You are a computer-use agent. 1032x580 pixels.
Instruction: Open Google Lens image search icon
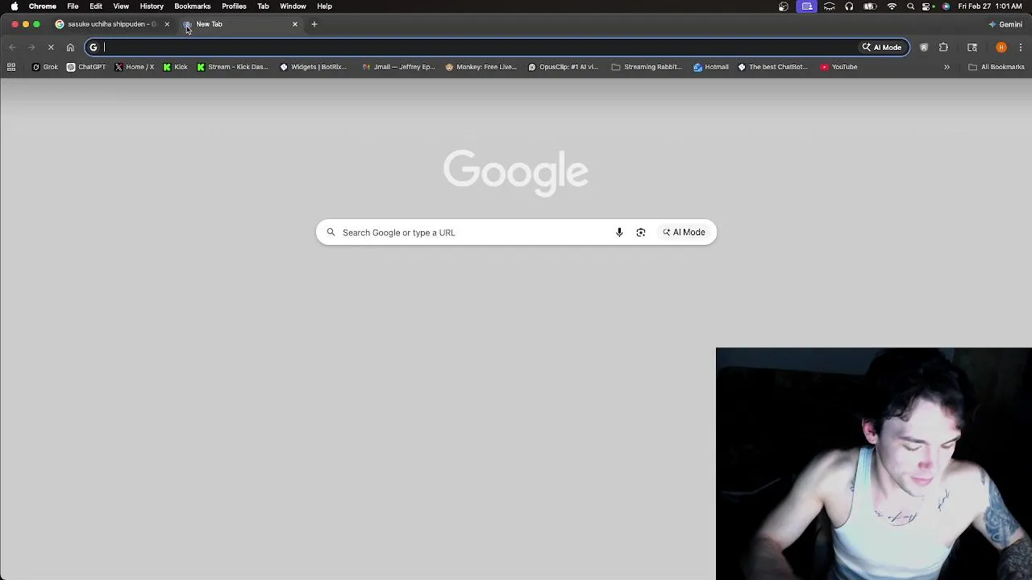point(641,232)
